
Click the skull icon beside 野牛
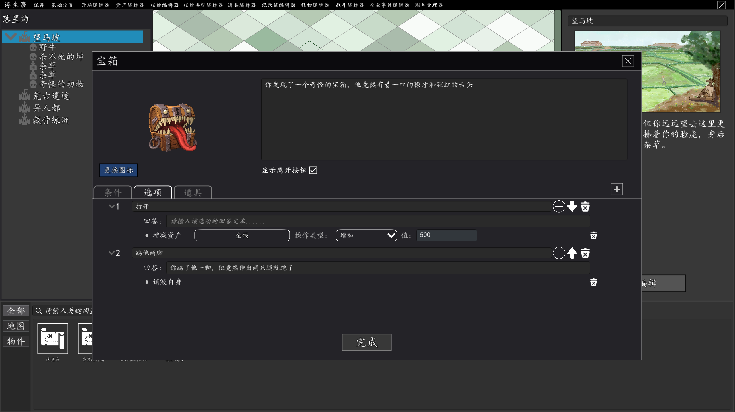click(33, 47)
